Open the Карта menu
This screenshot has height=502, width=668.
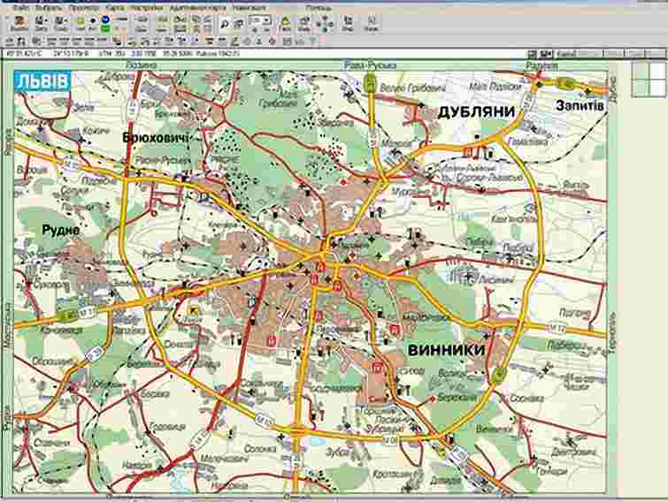point(114,6)
